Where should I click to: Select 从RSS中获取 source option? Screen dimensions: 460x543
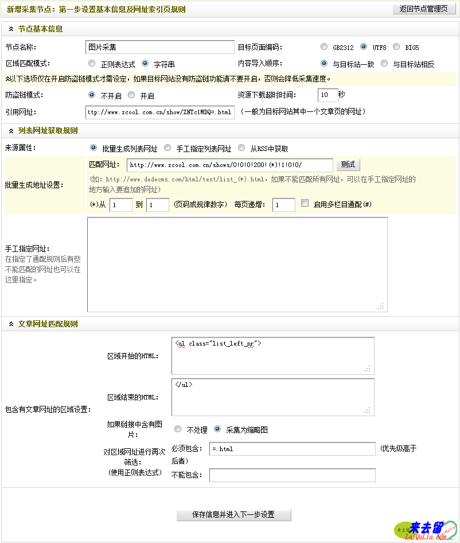click(241, 148)
